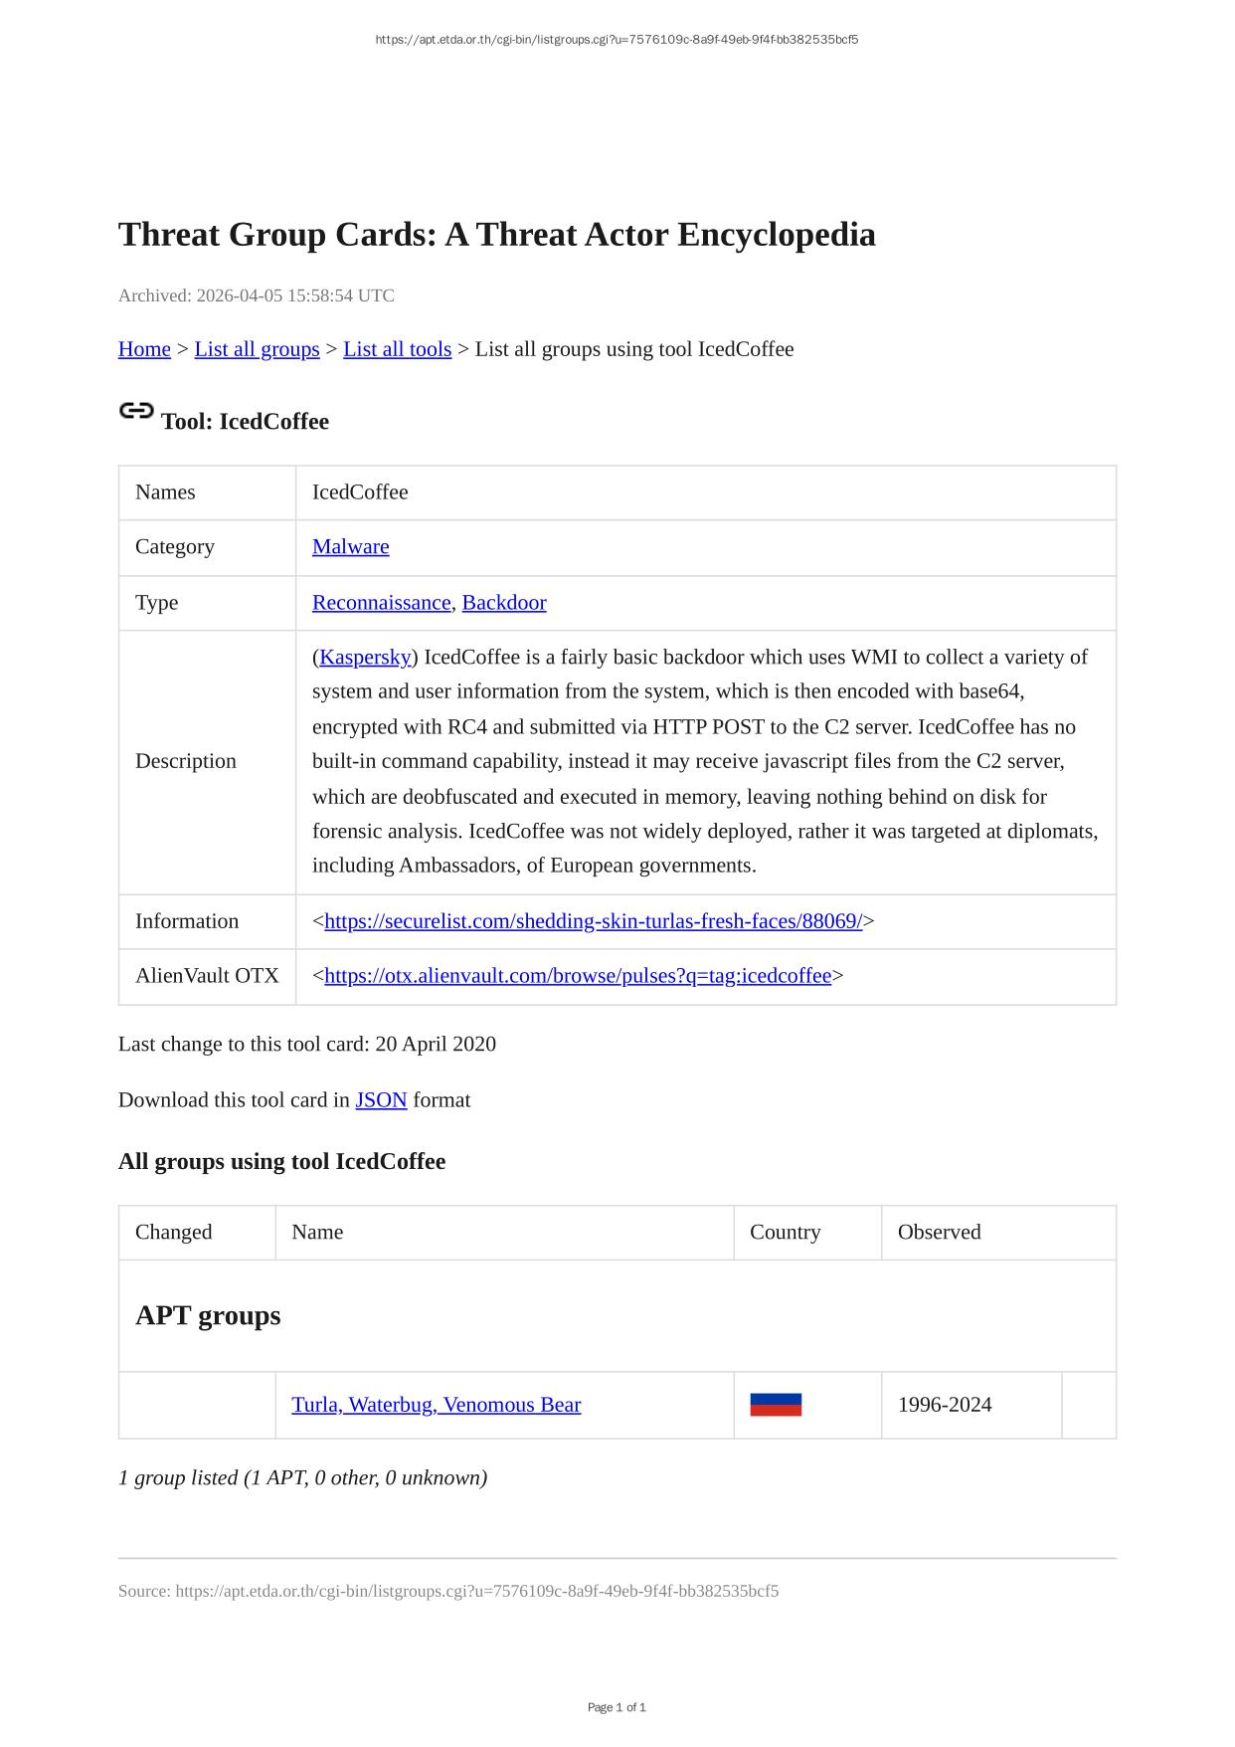The height and width of the screenshot is (1747, 1235).
Task: Click the Changed column header
Action: pyautogui.click(x=174, y=1233)
